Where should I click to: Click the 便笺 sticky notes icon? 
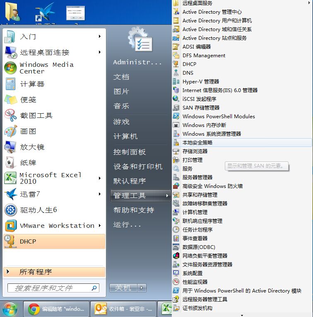[10, 100]
